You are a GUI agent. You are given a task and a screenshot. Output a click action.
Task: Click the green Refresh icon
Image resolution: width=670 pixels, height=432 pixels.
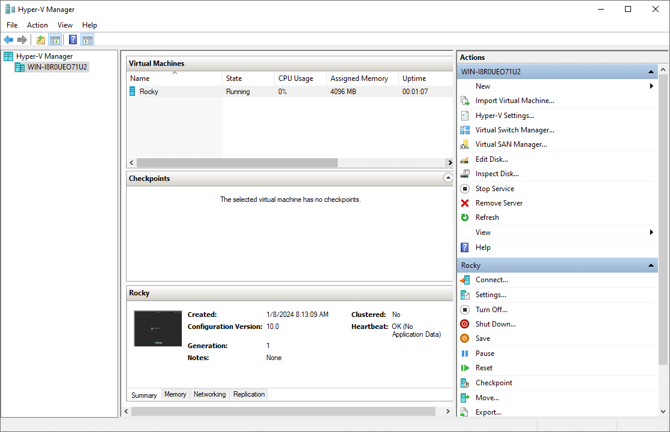pos(465,217)
